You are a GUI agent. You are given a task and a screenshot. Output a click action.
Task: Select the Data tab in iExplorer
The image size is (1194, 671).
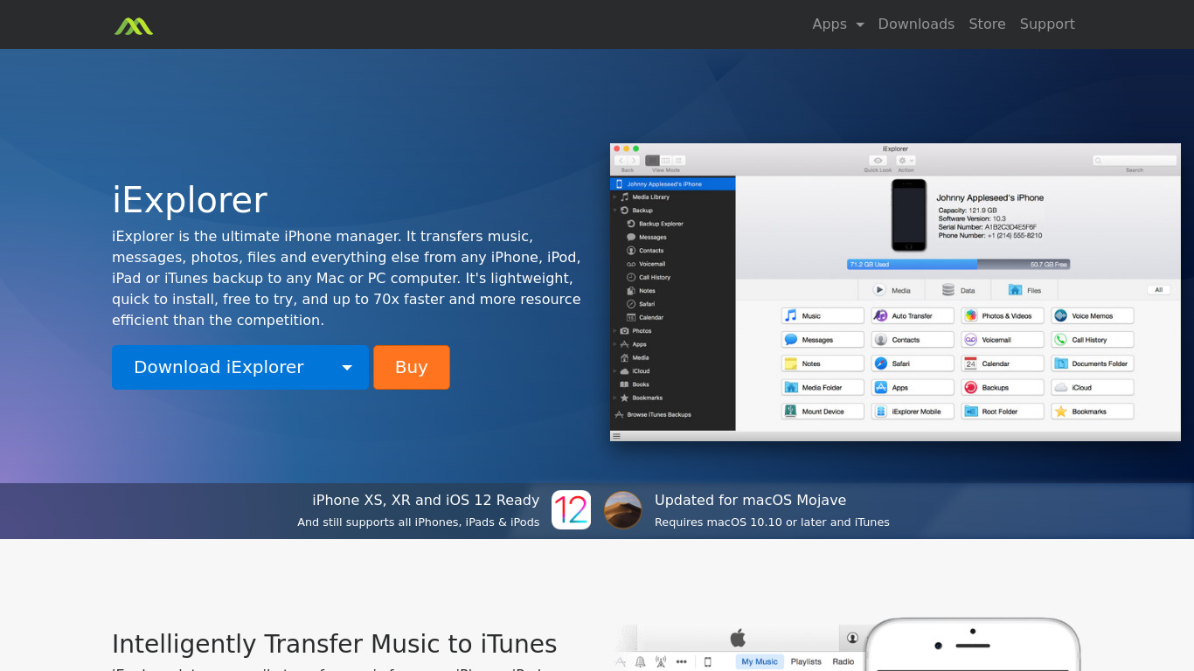[959, 290]
